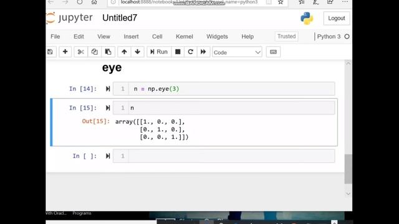Viewport: 399px width, 224px height.
Task: Click the Trusted notebook indicator
Action: coord(287,36)
